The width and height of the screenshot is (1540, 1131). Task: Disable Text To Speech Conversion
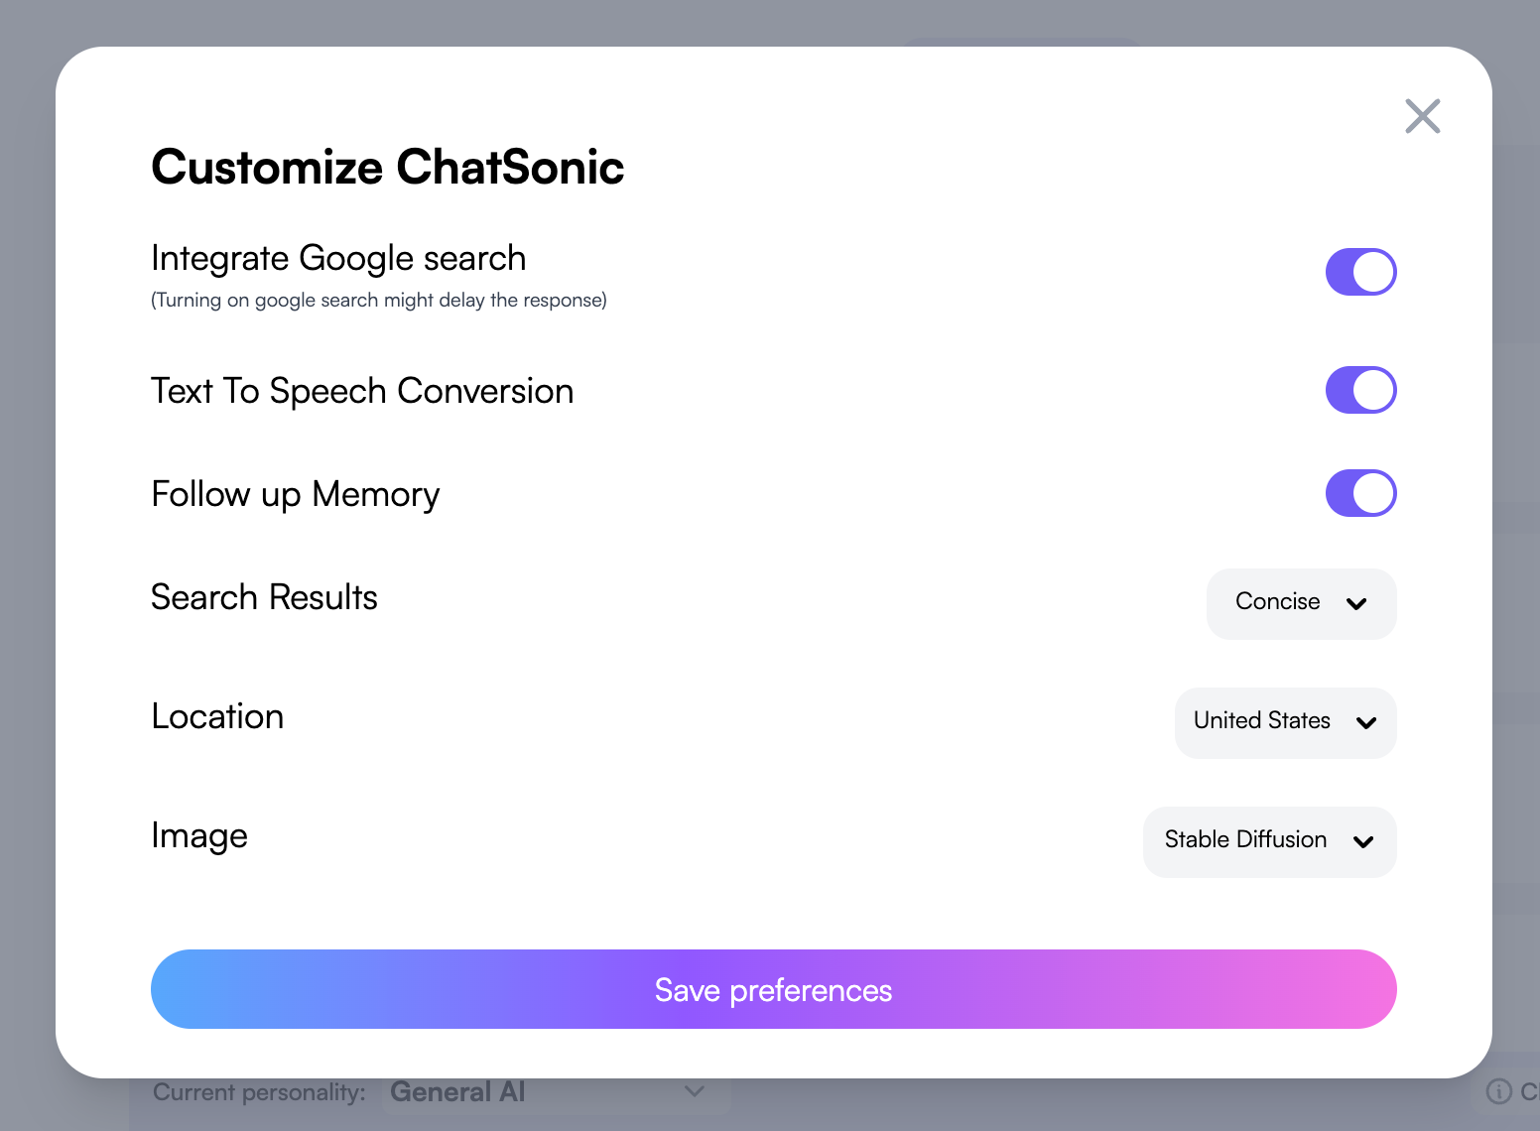pyautogui.click(x=1360, y=390)
